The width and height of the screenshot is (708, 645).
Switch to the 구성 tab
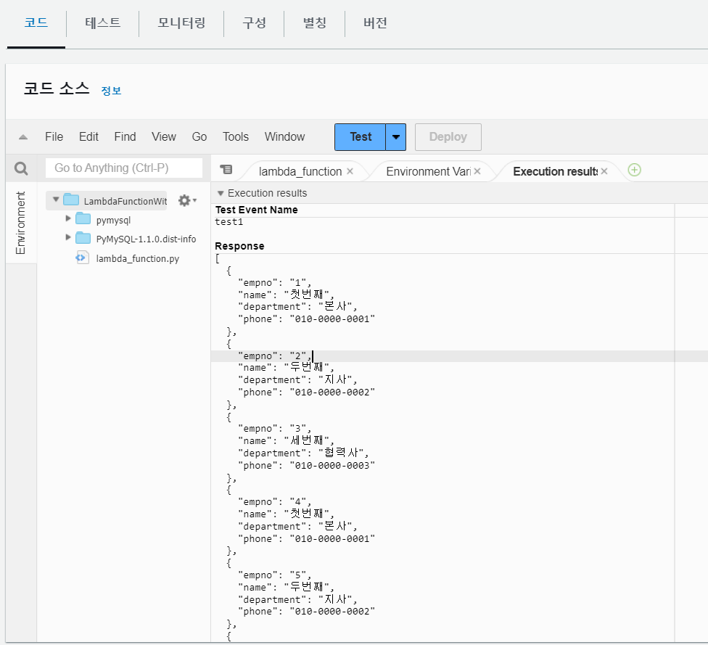[x=254, y=22]
